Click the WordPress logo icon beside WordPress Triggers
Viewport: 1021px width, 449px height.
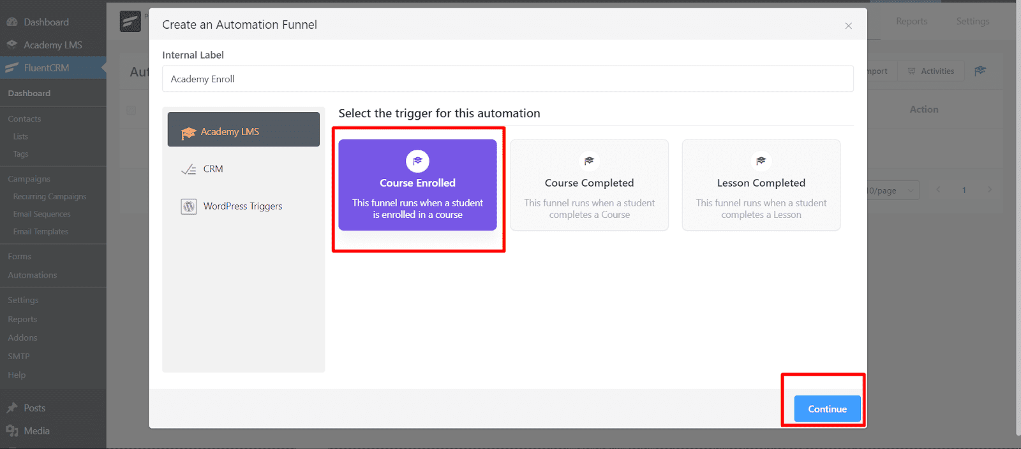189,206
